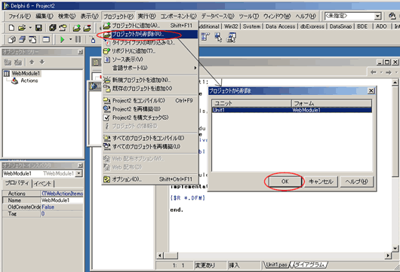Select the Unit1 row in the dialog list
This screenshot has width=400, height=272.
292,110
